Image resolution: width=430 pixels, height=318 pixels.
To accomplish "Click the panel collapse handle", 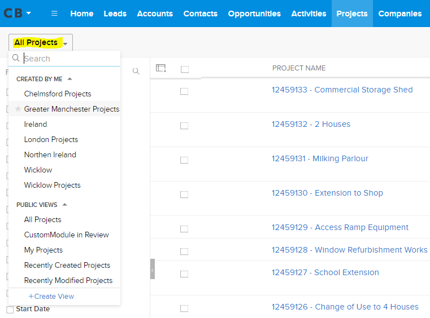I will (x=153, y=269).
